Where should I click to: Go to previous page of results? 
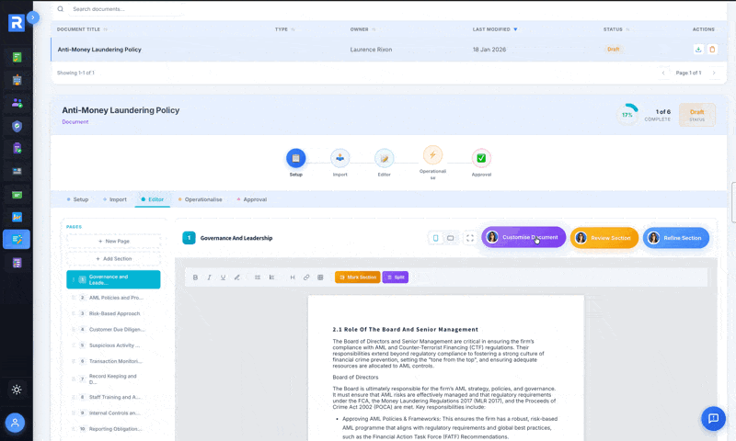point(663,73)
